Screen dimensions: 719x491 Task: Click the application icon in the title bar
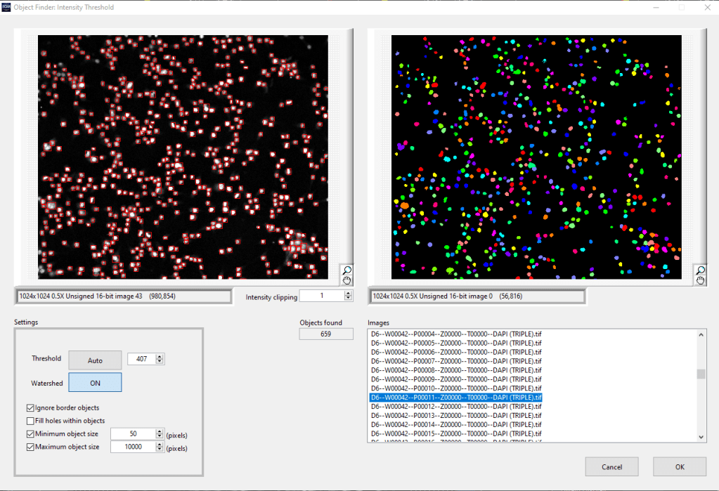click(x=6, y=7)
